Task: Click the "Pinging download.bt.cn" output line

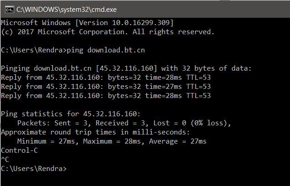Action: click(126, 68)
